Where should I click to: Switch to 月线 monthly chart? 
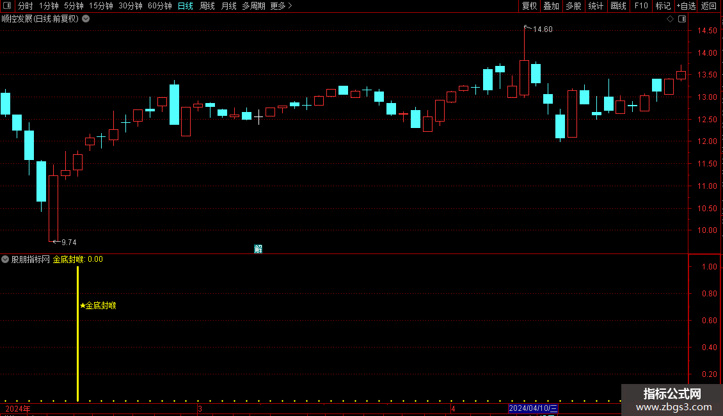(228, 6)
